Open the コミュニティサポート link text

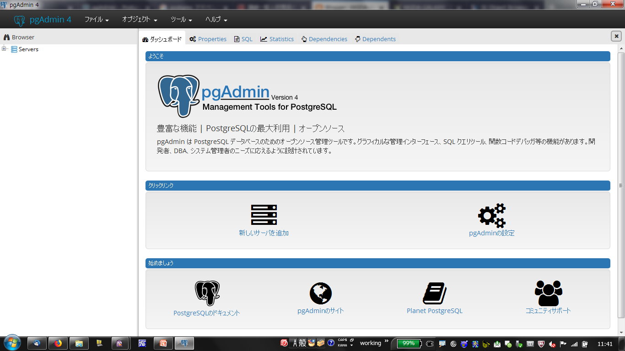pyautogui.click(x=548, y=311)
